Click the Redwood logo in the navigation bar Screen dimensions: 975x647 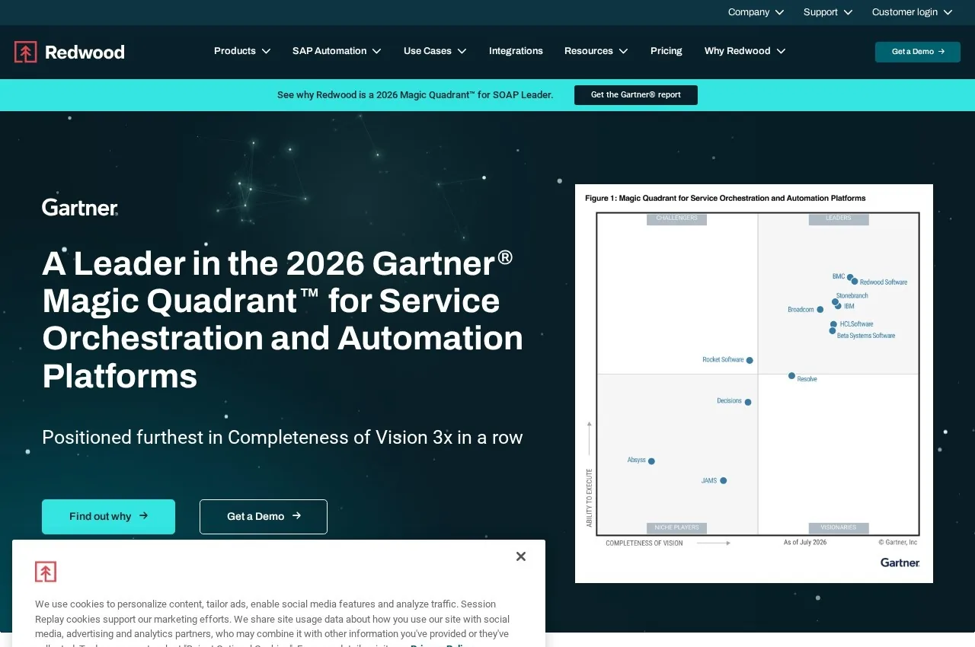tap(69, 52)
